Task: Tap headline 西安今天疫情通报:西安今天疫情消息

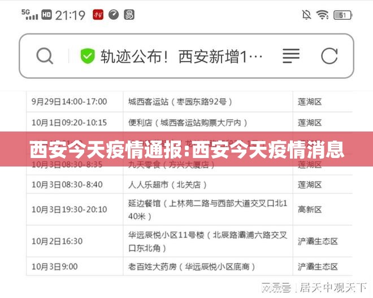Action: [186, 150]
